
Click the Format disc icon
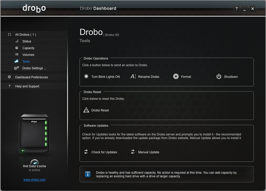click(x=176, y=76)
